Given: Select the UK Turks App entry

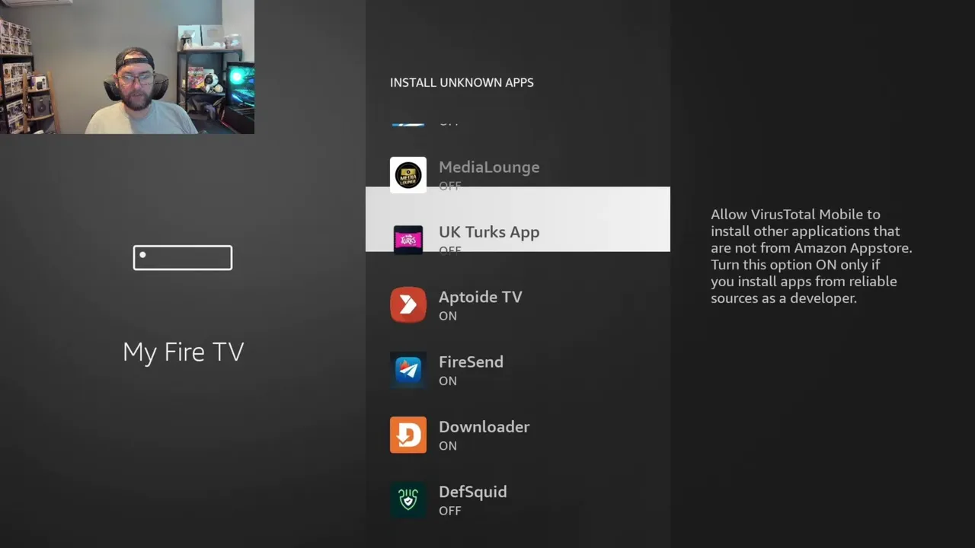Looking at the screenshot, I should click(518, 219).
